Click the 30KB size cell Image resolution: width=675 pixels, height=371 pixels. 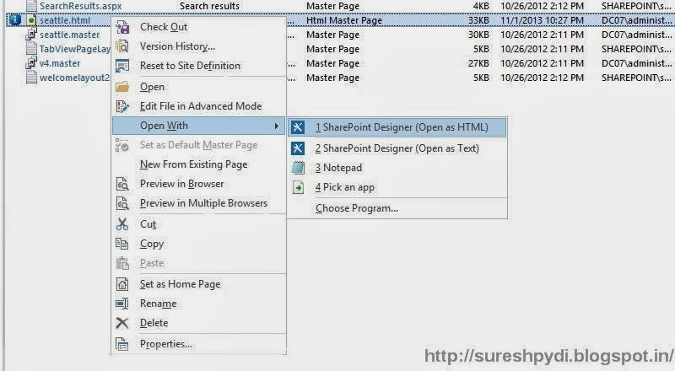pyautogui.click(x=478, y=35)
